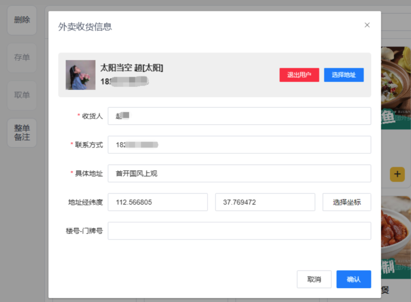Click the 取单 option in the sidebar
411x302 pixels.
coord(22,95)
